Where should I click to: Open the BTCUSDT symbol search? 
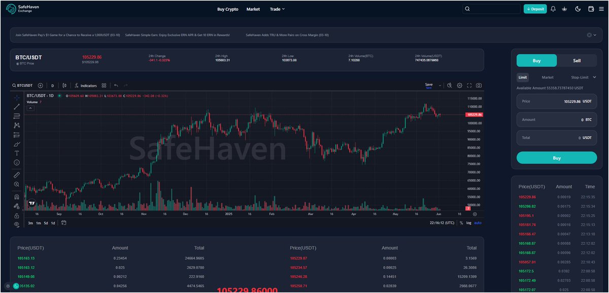click(x=23, y=85)
